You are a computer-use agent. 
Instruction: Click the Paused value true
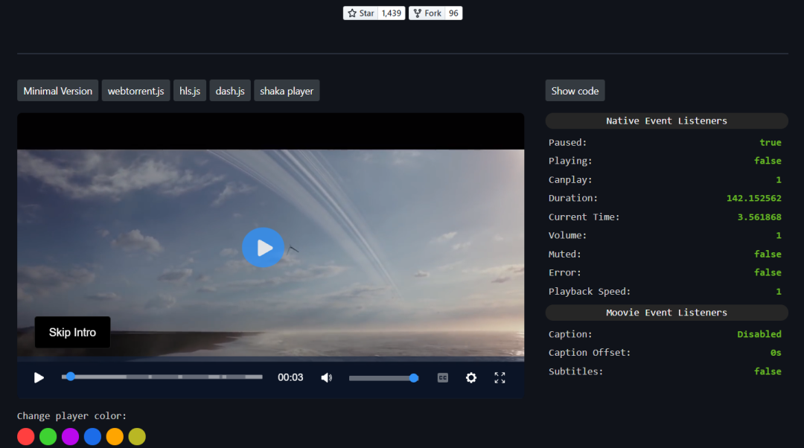770,142
